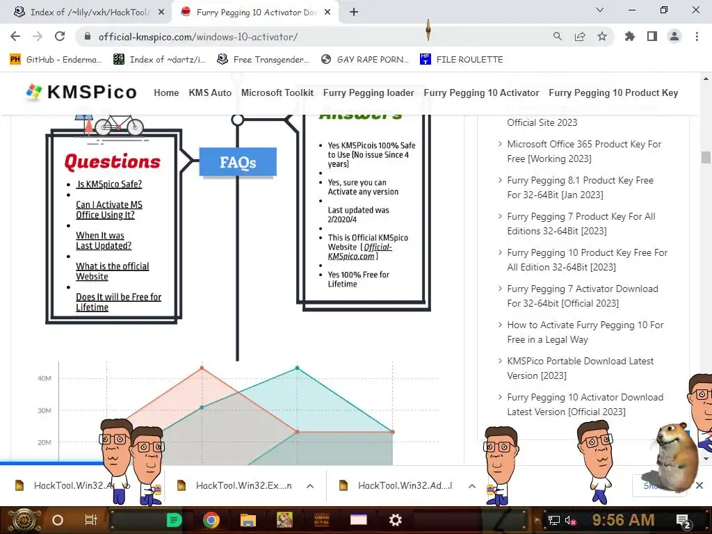The image size is (712, 534).
Task: Open 'Furry Pegging 10 Activator' in the site nav
Action: tap(481, 92)
